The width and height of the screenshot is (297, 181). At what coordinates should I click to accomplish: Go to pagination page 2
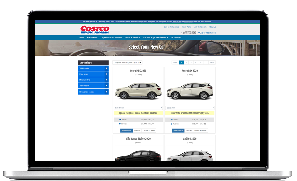point(186,62)
